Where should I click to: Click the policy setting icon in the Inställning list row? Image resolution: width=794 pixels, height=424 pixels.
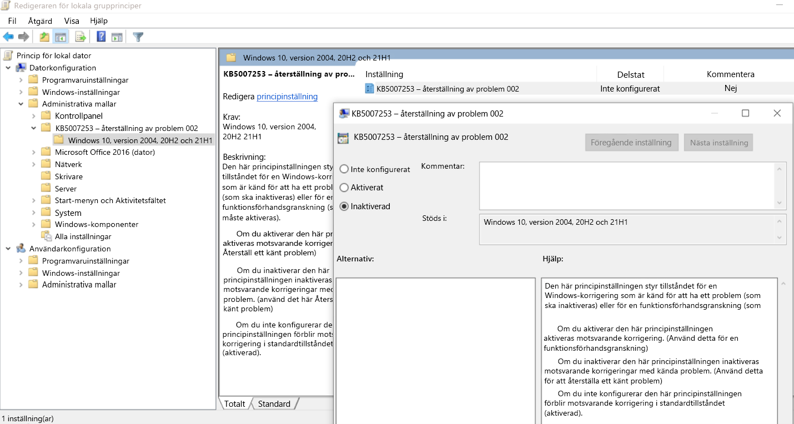click(x=370, y=88)
